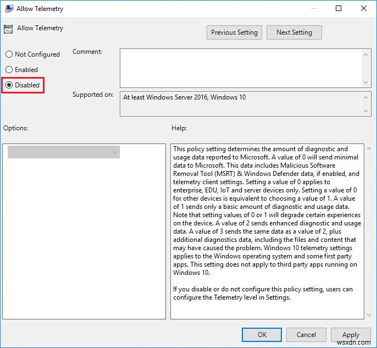Image resolution: width=377 pixels, height=348 pixels.
Task: Close the Allow Telemetry dialog
Action: [x=364, y=8]
